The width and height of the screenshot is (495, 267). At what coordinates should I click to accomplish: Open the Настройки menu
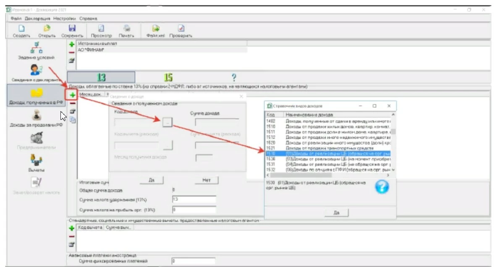pyautogui.click(x=64, y=18)
